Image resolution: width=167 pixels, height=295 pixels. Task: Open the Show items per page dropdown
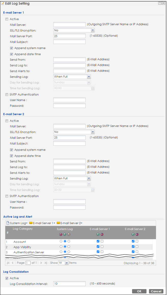tap(67, 263)
